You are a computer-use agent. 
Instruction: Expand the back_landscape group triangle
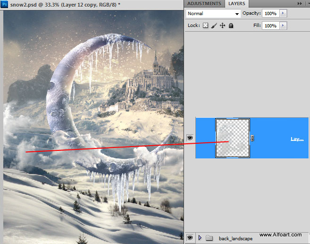click(200, 237)
